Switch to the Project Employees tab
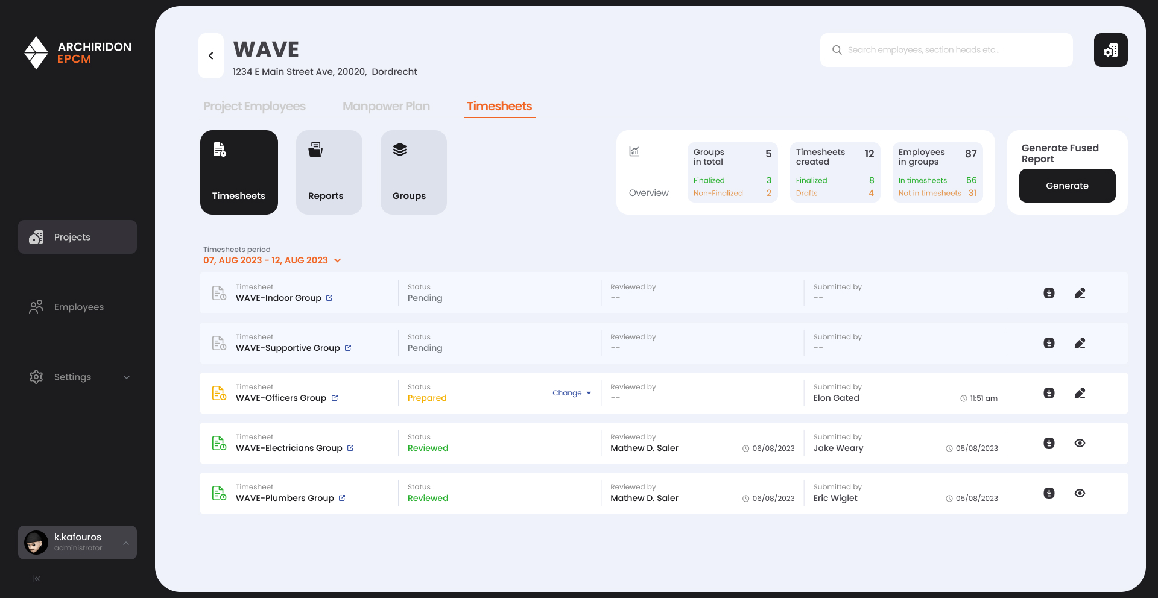Screen dimensions: 1158x598 (x=254, y=106)
